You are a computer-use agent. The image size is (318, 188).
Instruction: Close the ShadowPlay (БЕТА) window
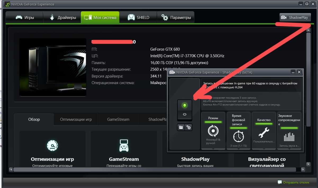pyautogui.click(x=299, y=72)
